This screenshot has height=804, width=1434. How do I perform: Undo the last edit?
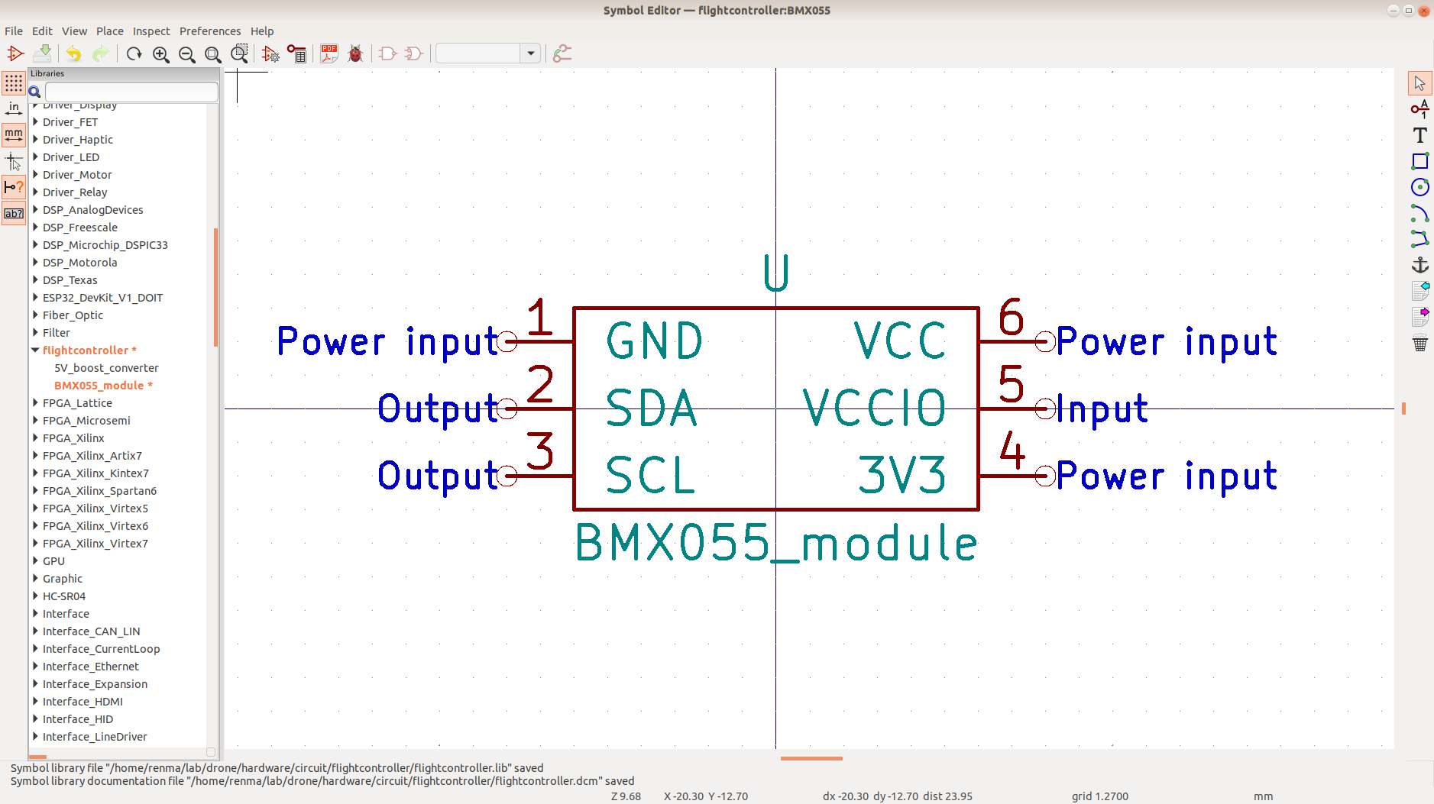pyautogui.click(x=73, y=53)
